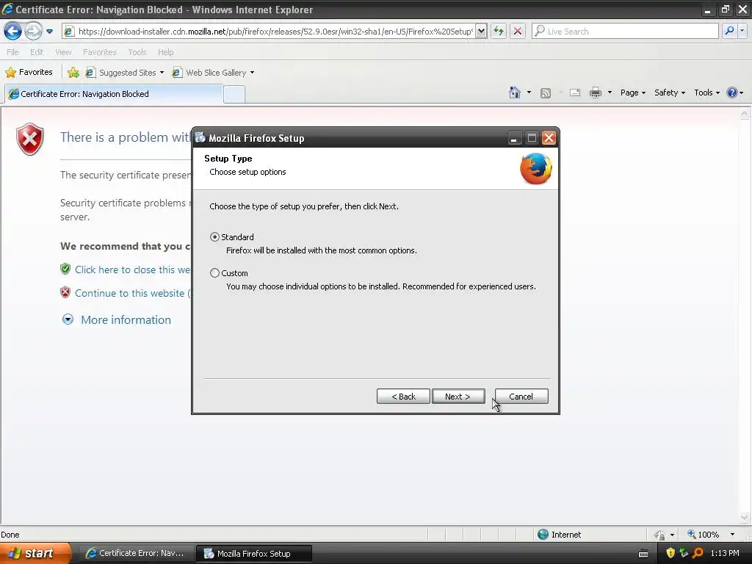Click the Firefox logo in setup header

pos(535,168)
